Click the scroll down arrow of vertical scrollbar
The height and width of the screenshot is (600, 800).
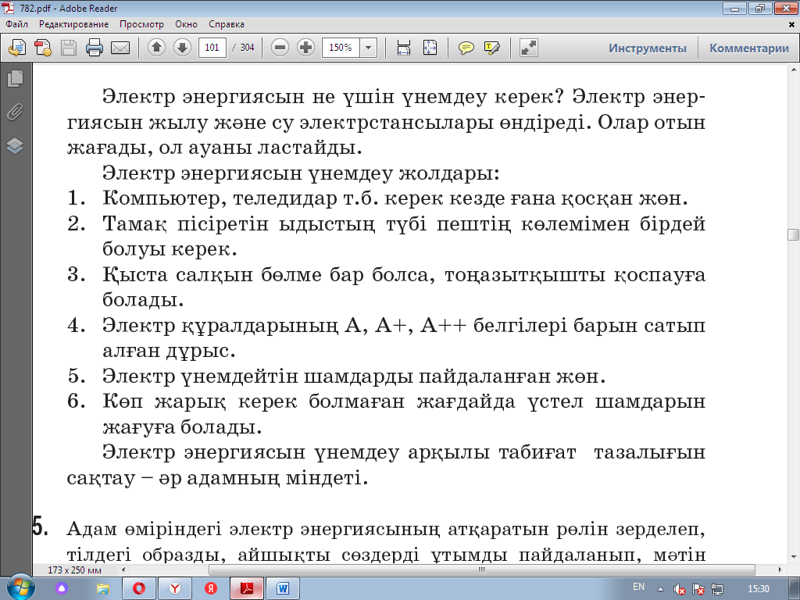point(794,556)
